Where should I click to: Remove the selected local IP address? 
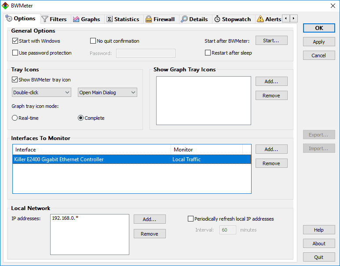click(150, 234)
